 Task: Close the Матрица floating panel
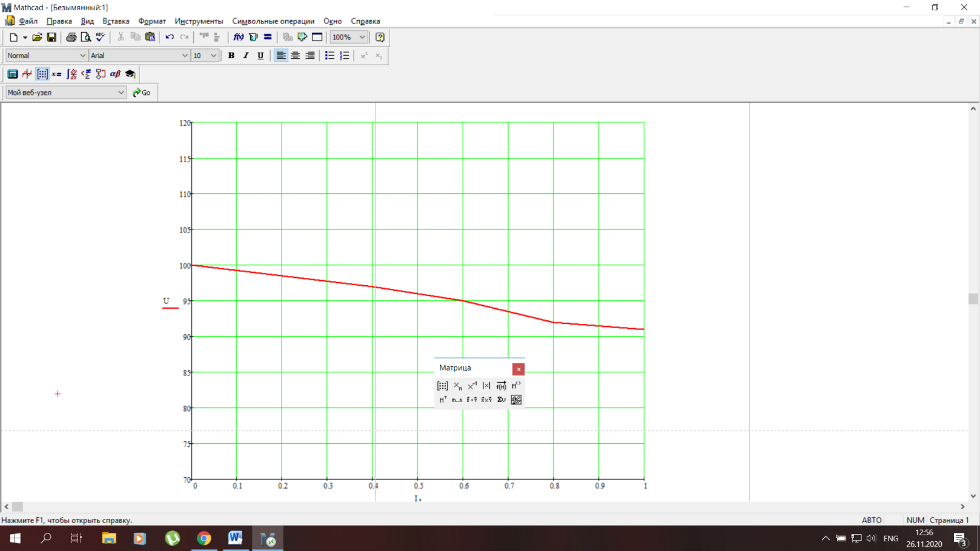click(x=518, y=369)
